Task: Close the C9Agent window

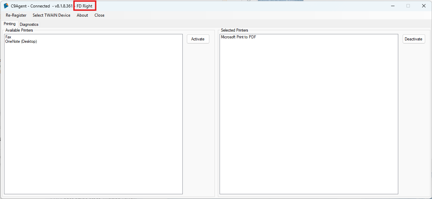Action: point(424,6)
